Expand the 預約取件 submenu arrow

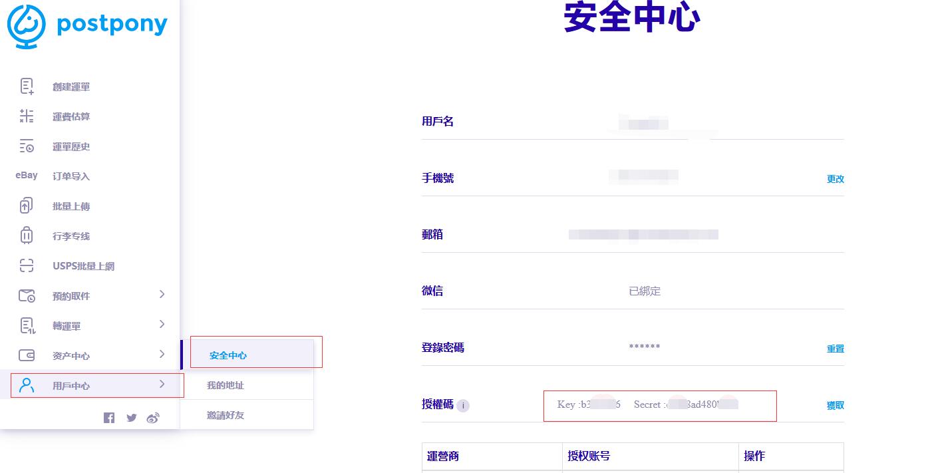[x=162, y=294]
